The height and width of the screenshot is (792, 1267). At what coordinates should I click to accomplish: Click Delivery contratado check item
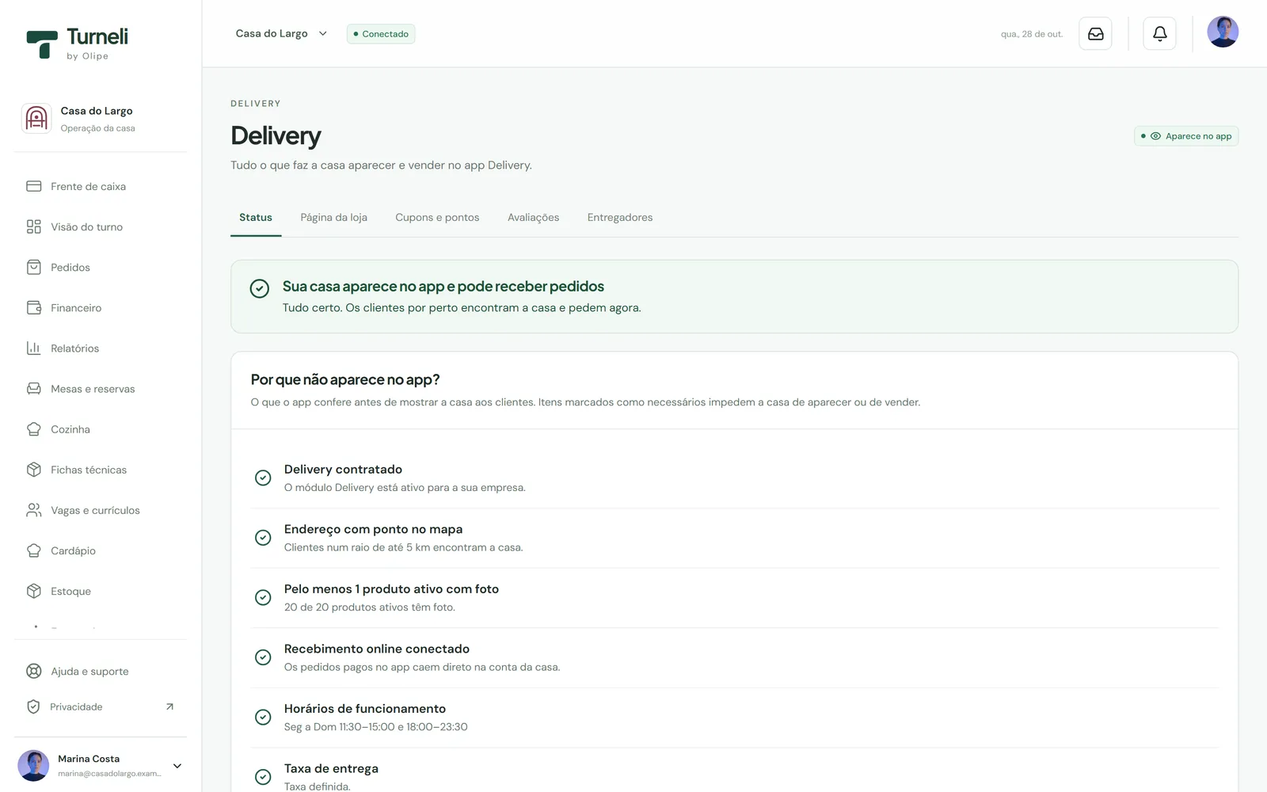[734, 478]
